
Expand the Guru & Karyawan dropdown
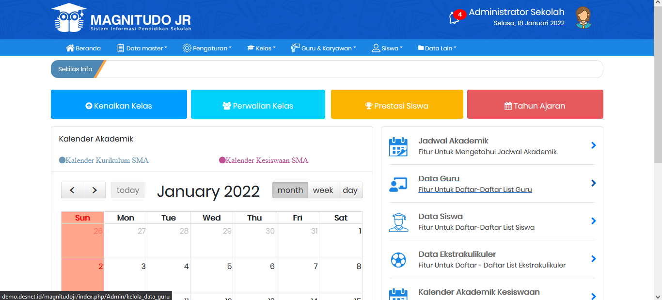click(x=324, y=48)
